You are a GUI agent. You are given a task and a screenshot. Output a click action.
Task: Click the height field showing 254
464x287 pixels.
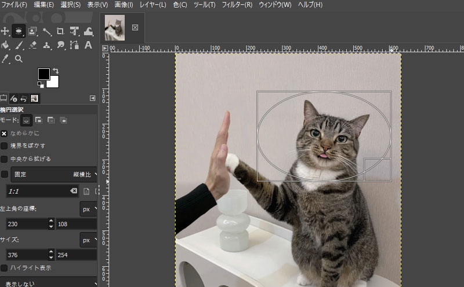coord(77,255)
